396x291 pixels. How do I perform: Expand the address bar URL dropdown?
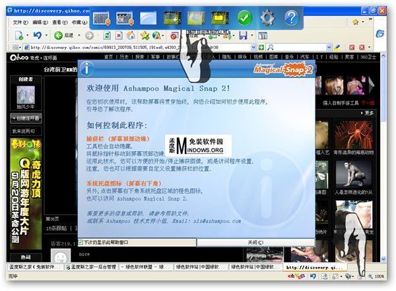[x=253, y=48]
